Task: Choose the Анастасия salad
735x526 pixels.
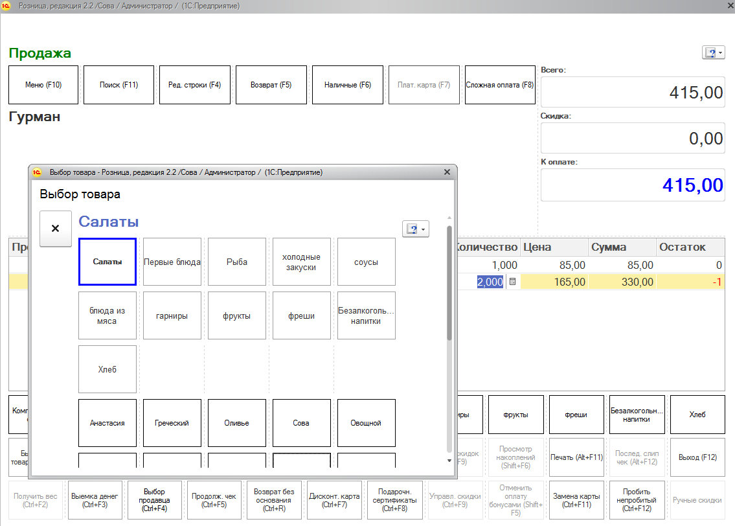Action: point(107,423)
